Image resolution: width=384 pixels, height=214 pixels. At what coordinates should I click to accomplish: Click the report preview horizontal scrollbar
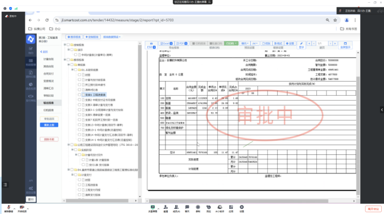pos(238,201)
